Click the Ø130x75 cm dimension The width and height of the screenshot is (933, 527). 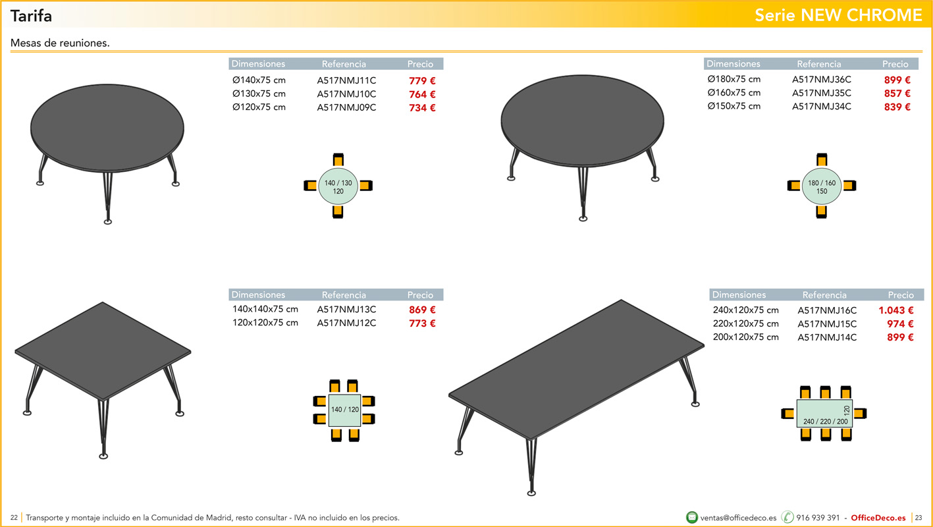coord(259,94)
